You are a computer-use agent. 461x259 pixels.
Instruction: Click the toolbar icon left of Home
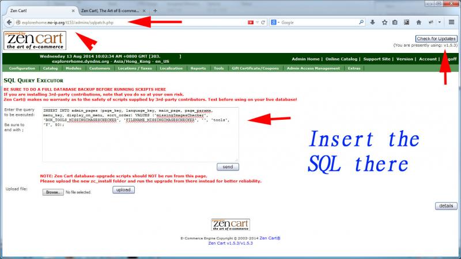[x=406, y=22]
